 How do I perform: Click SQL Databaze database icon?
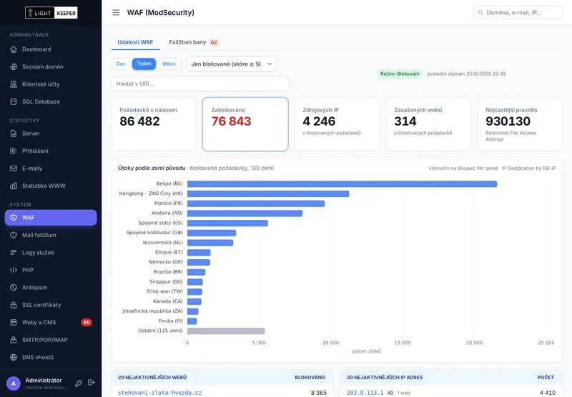14,101
